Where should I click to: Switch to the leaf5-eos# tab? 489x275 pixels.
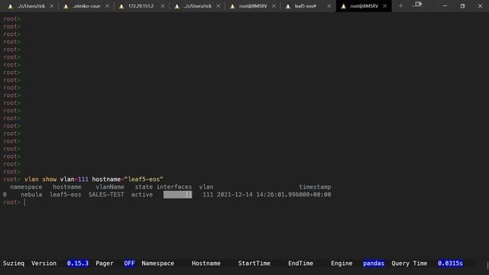[305, 6]
